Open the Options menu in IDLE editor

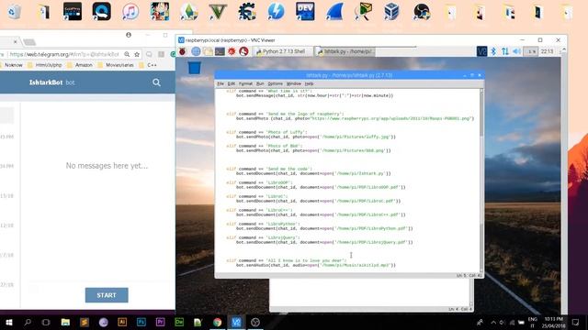(275, 83)
